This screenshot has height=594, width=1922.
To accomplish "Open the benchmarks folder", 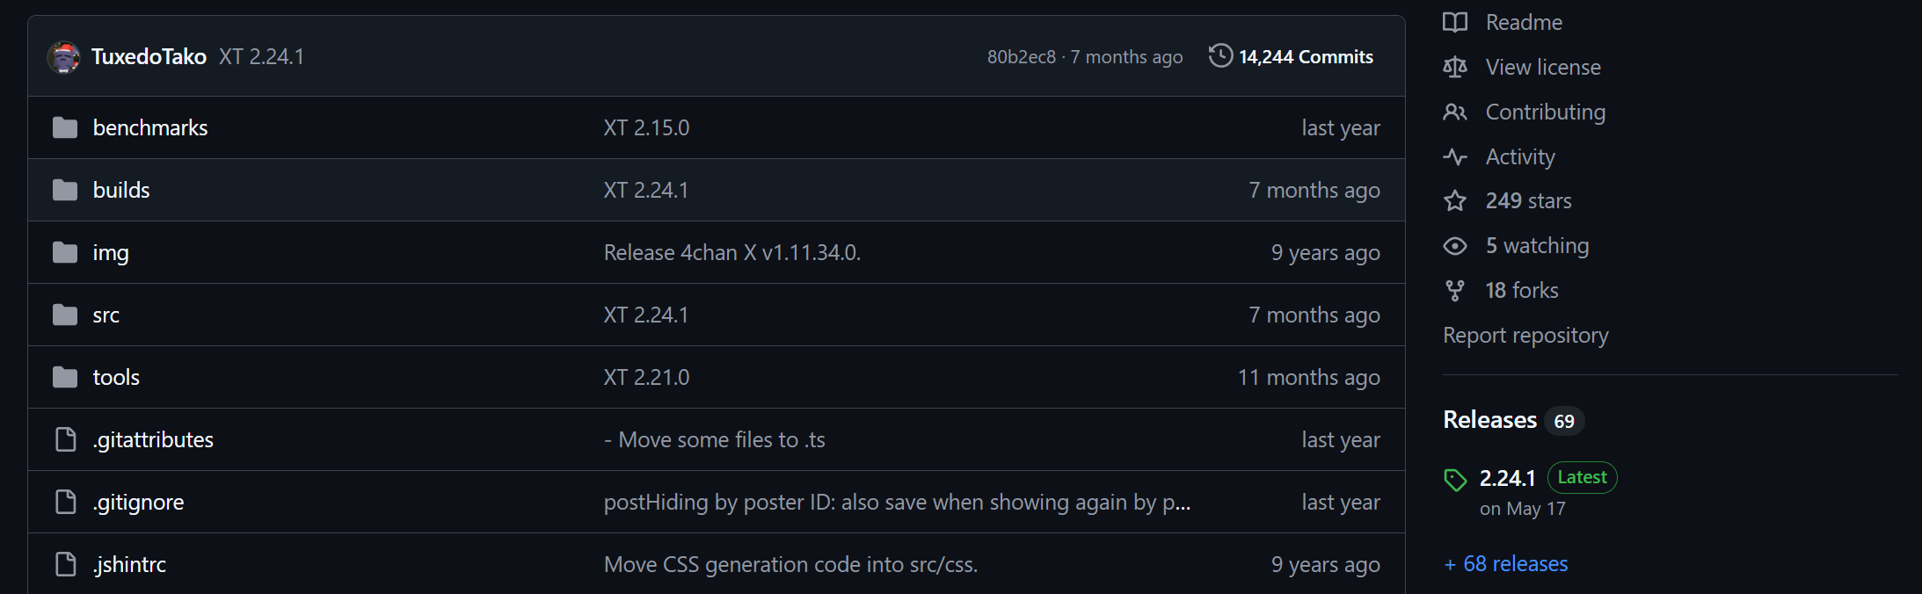I will 150,128.
